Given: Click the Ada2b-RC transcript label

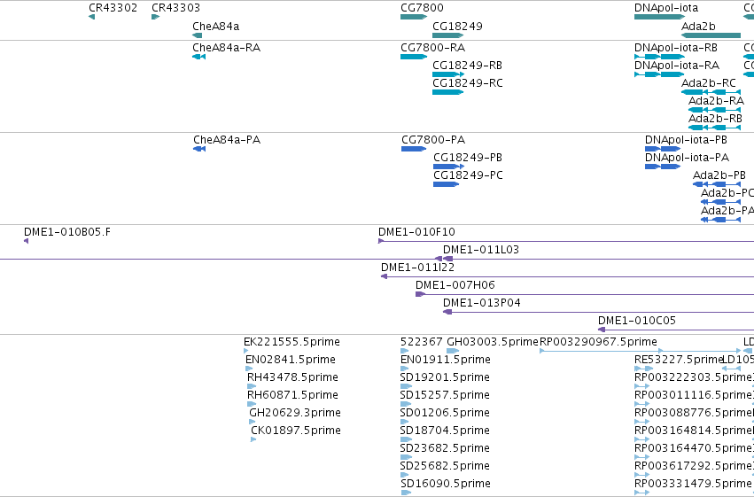Looking at the screenshot, I should (709, 83).
